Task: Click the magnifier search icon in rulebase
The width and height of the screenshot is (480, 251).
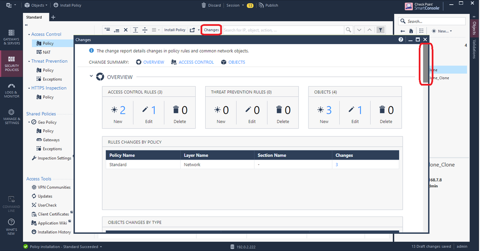Action: 348,30
